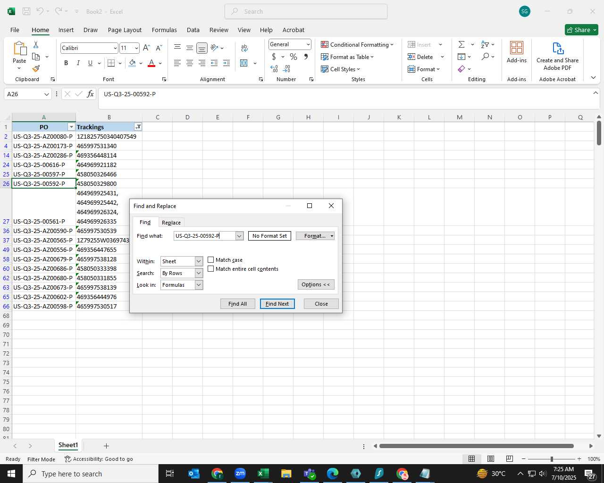
Task: Toggle Middle Align vertical alignment
Action: click(x=189, y=48)
